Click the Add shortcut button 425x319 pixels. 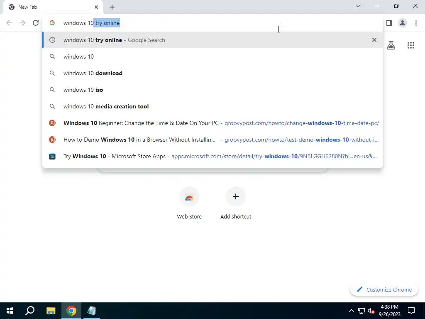click(x=236, y=204)
